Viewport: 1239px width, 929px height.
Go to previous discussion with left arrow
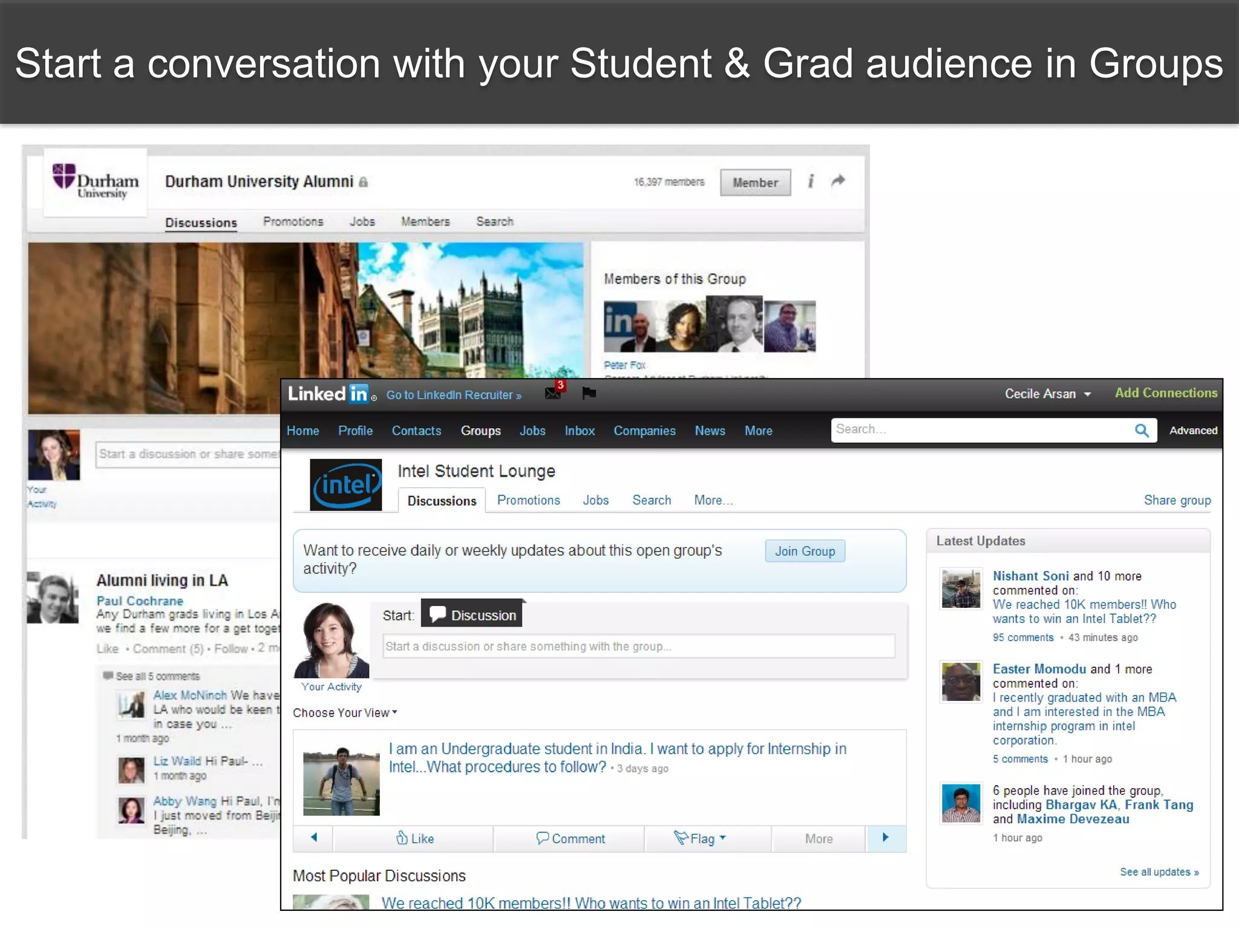click(x=313, y=838)
